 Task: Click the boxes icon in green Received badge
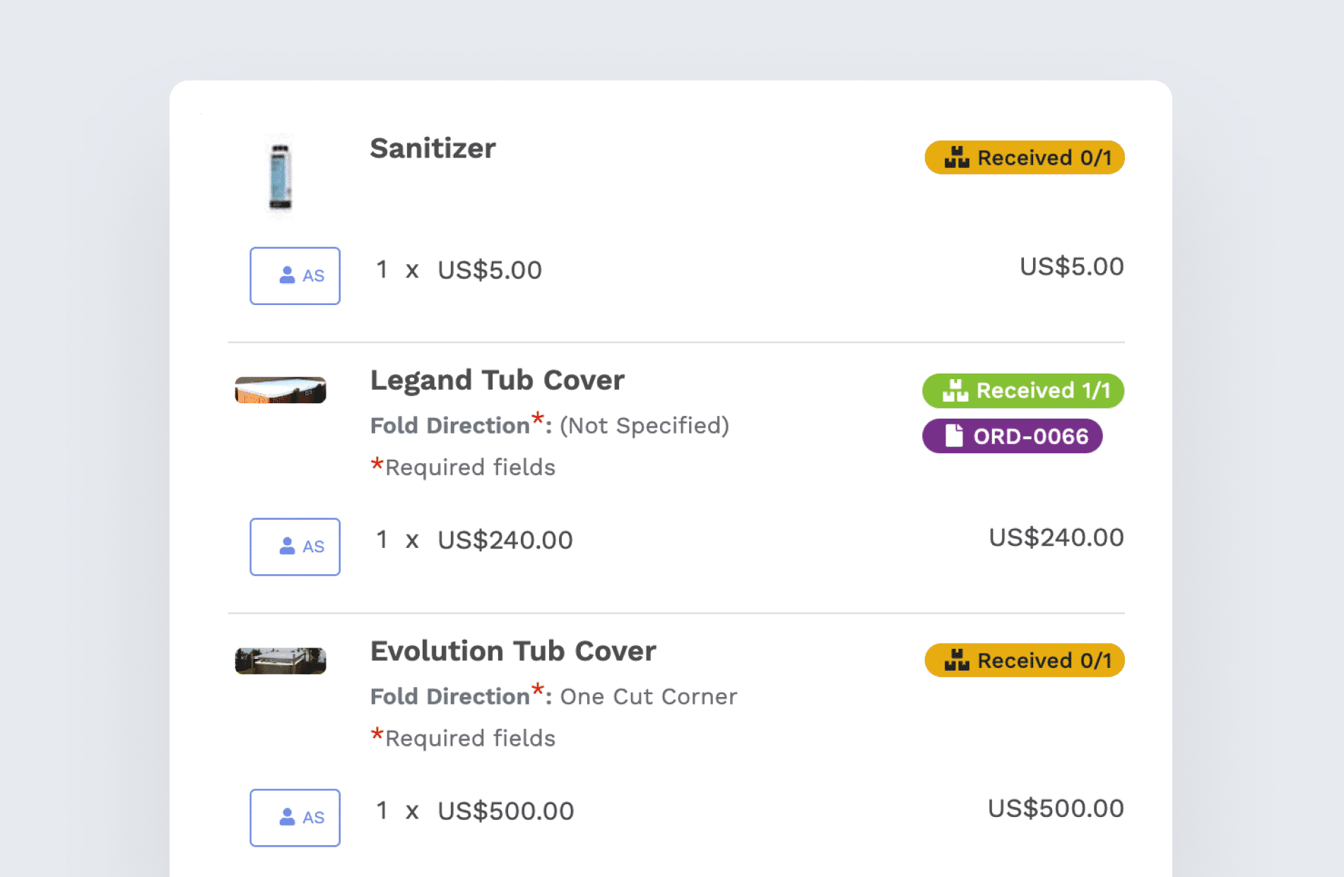coord(955,390)
